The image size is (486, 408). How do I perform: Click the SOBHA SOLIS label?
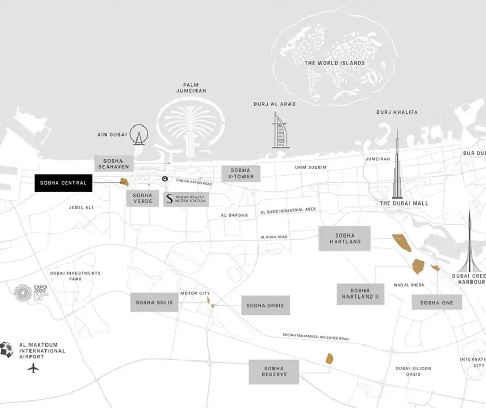pyautogui.click(x=154, y=302)
